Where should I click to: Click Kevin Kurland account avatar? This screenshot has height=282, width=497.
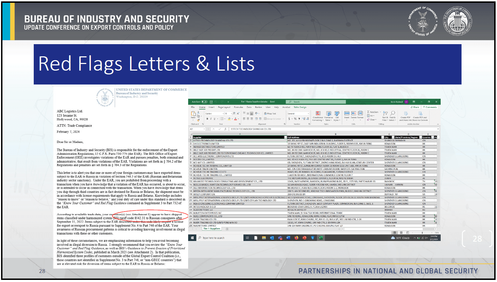pyautogui.click(x=406, y=102)
